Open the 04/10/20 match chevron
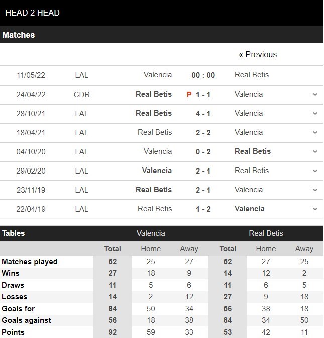The width and height of the screenshot is (324, 338). click(315, 151)
